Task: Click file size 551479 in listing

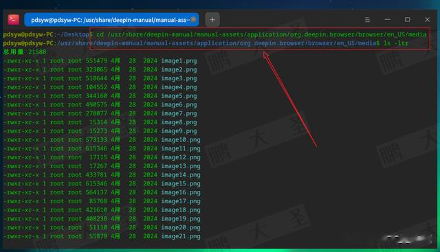Action: click(96, 61)
